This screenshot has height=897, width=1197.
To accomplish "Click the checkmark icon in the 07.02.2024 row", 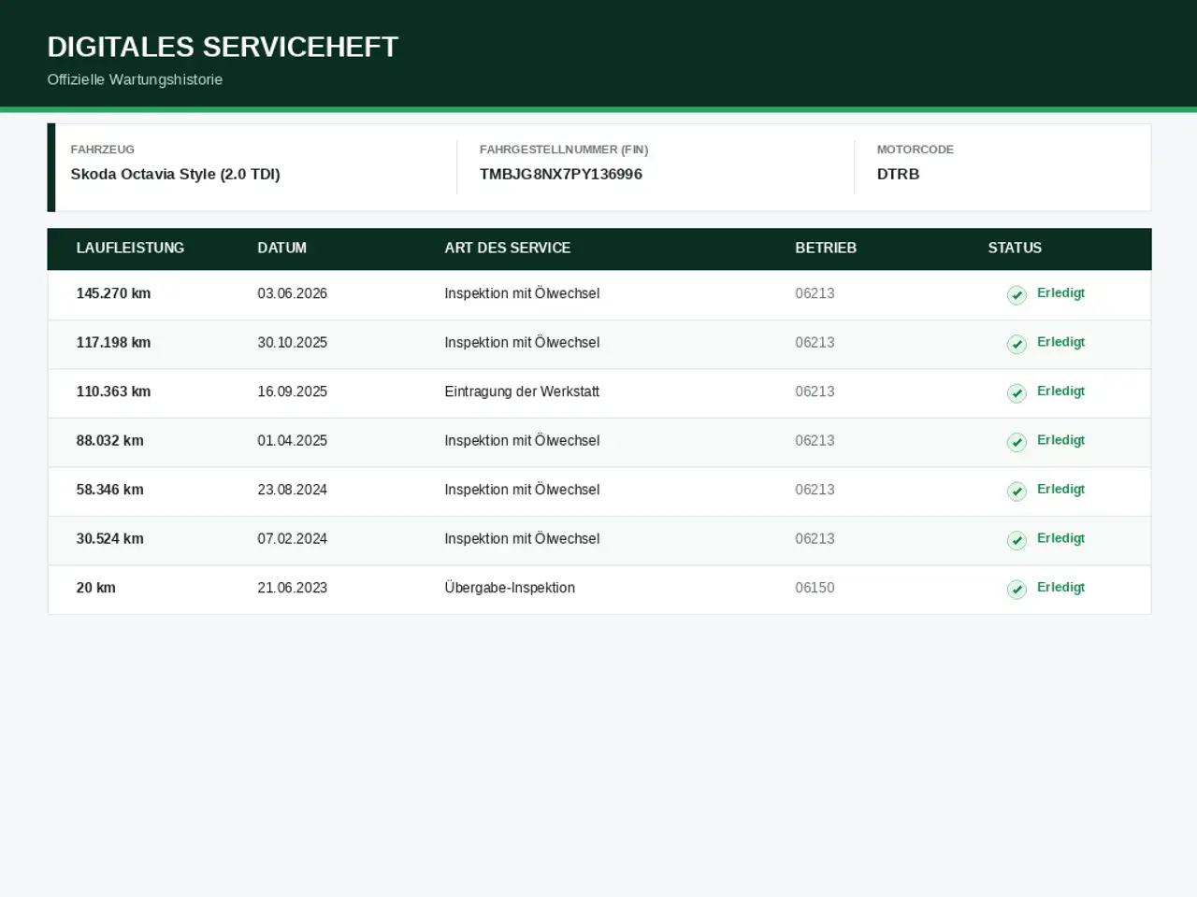I will [x=1017, y=540].
